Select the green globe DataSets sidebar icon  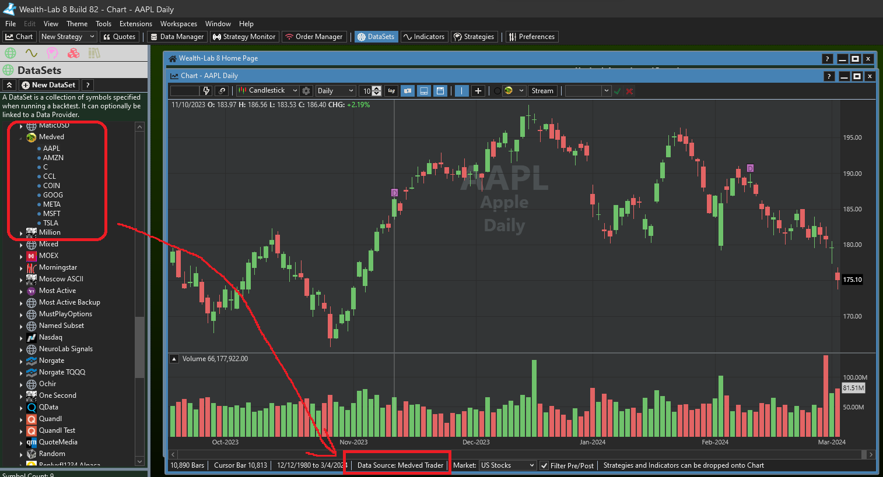point(10,53)
